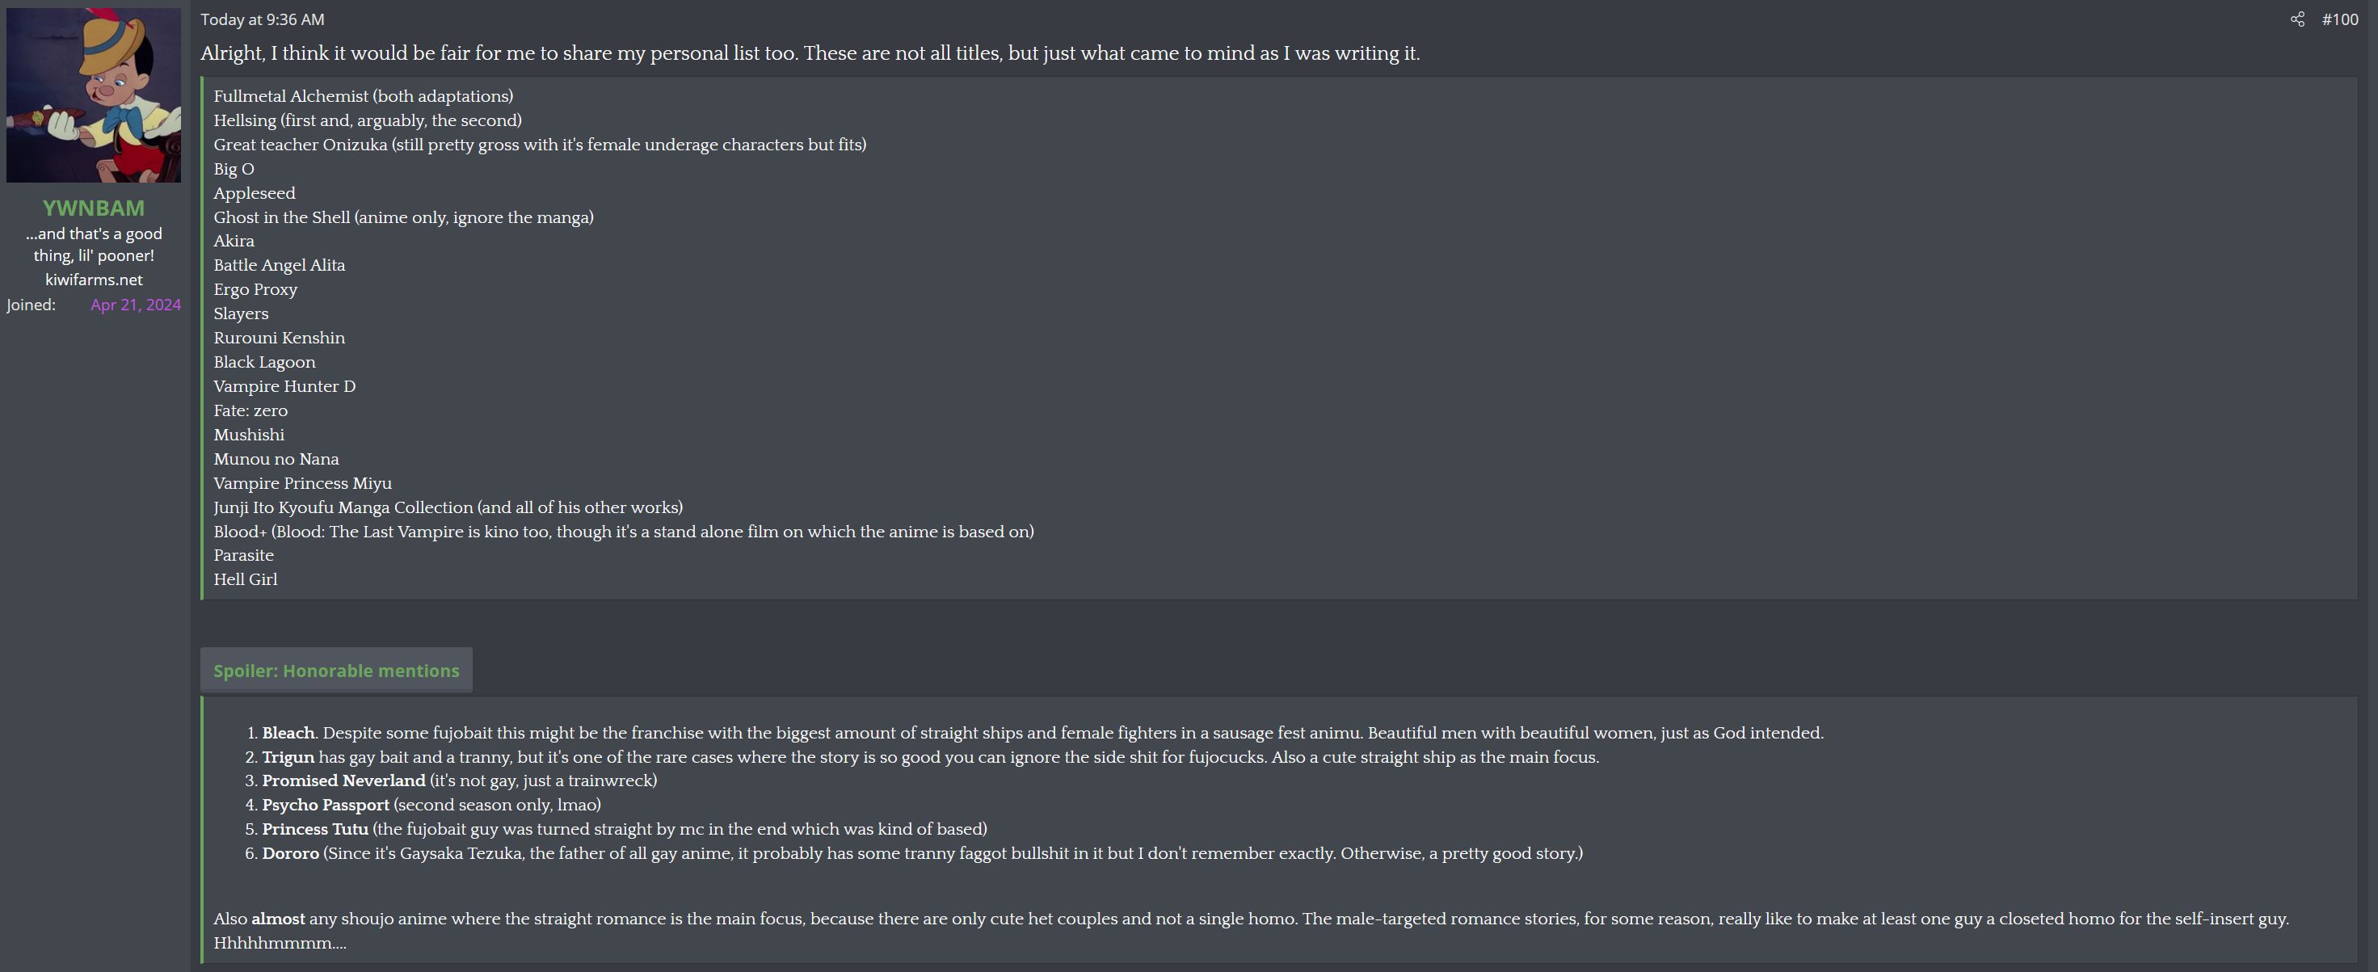Image resolution: width=2378 pixels, height=972 pixels.
Task: Click the 'Apr 21, 2024' join date
Action: coord(136,305)
